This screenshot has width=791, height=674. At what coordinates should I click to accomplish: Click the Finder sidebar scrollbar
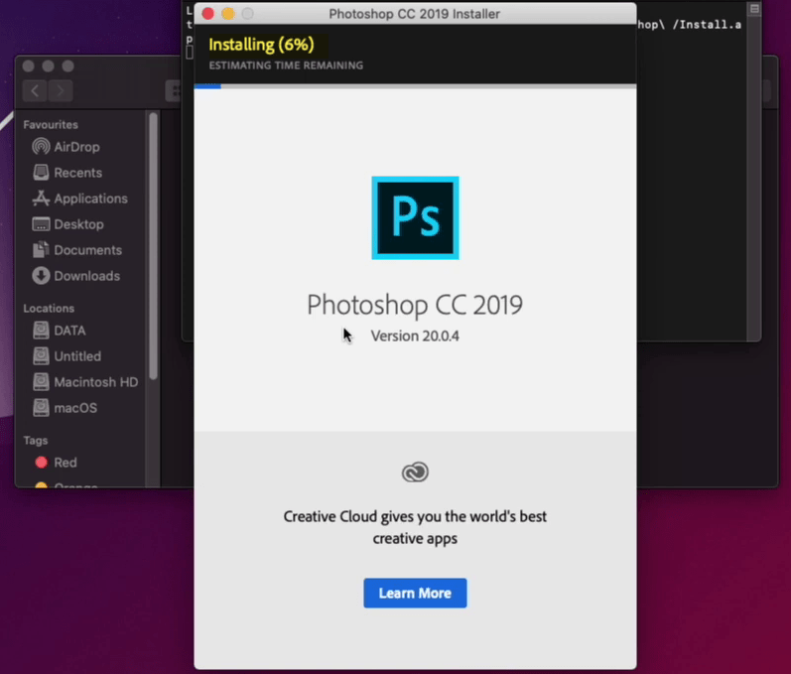(153, 246)
